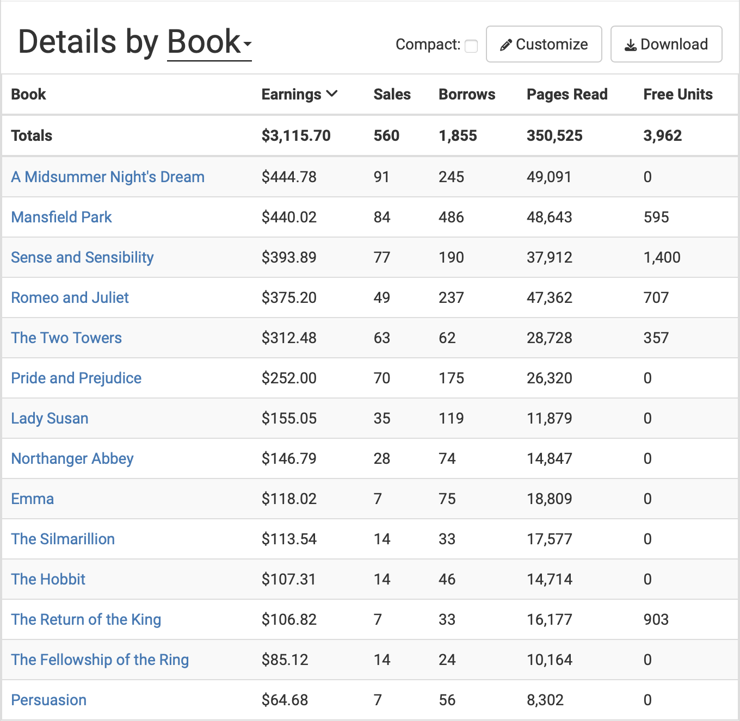This screenshot has height=721, width=740.
Task: Open the Emma book link
Action: pos(33,499)
